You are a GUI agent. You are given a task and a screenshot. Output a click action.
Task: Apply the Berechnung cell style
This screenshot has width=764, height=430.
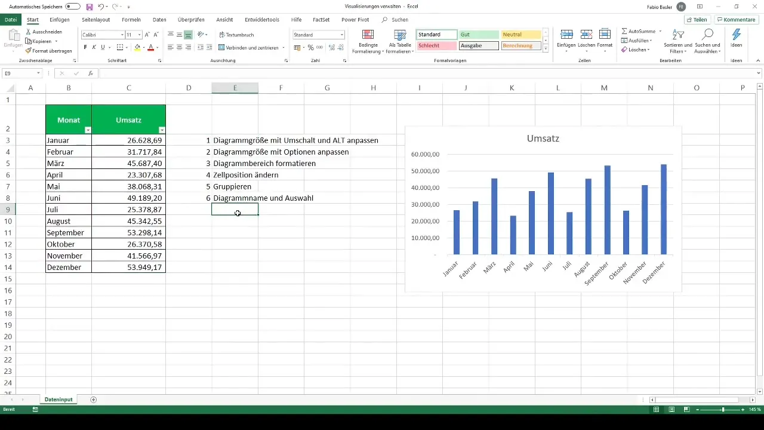tap(521, 45)
